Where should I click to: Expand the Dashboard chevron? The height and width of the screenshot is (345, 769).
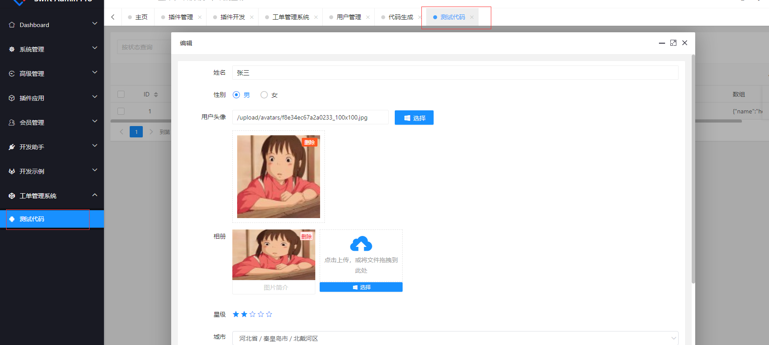(95, 24)
